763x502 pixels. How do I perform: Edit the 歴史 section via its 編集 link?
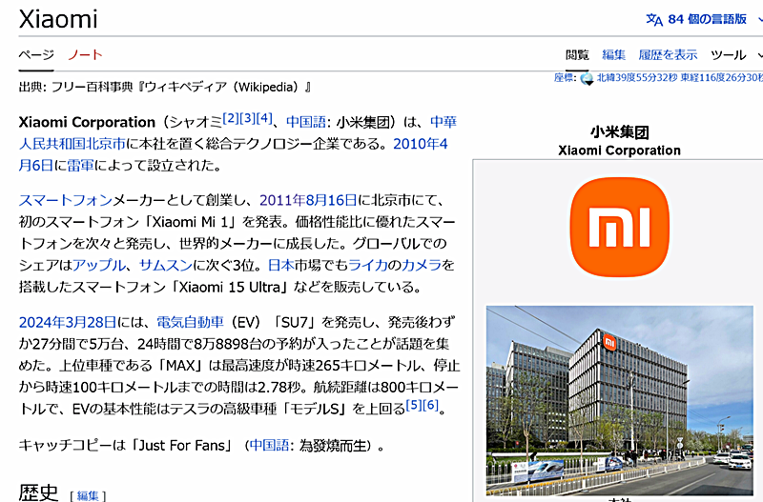click(x=88, y=495)
